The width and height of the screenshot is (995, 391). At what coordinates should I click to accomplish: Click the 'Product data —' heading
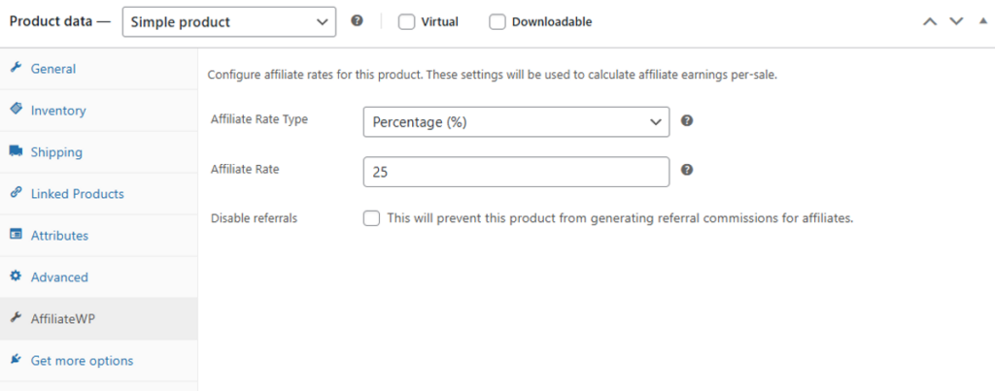click(x=60, y=21)
